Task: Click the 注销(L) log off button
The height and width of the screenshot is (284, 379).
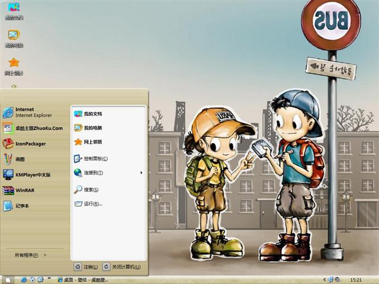Action: (x=86, y=267)
